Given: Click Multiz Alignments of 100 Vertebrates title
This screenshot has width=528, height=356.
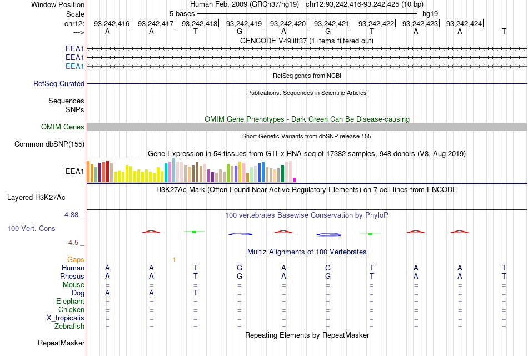Looking at the screenshot, I should coord(307,252).
